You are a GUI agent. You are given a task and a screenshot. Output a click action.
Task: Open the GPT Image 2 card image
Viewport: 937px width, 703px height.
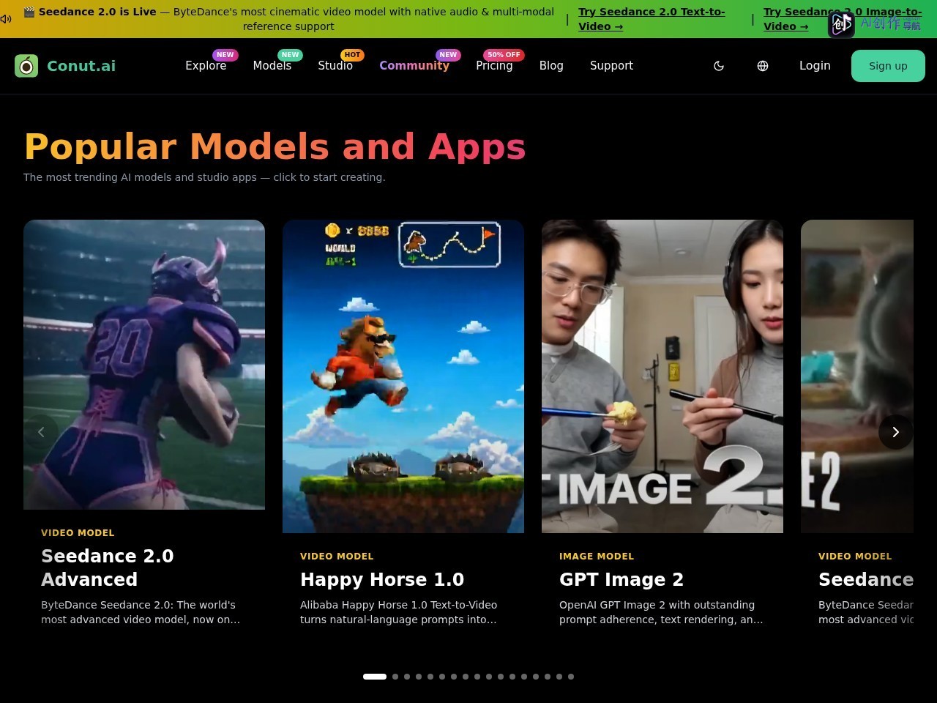tap(662, 376)
